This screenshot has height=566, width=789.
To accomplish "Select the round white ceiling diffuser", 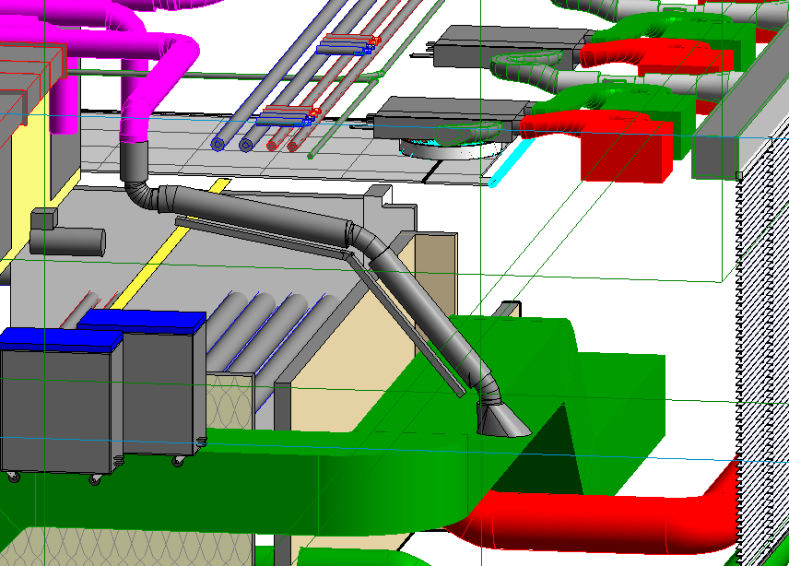I will tap(451, 149).
